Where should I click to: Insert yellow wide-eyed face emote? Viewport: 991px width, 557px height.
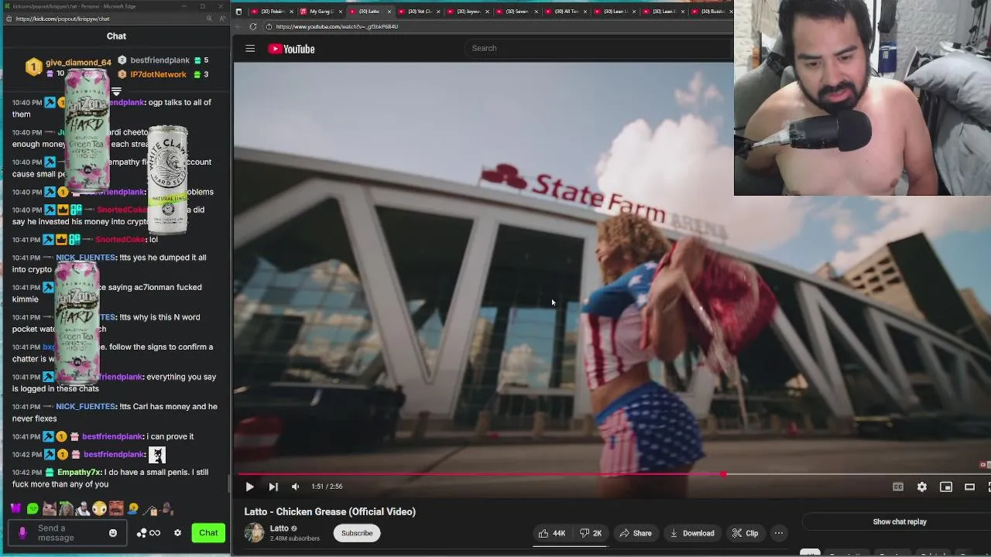point(99,509)
